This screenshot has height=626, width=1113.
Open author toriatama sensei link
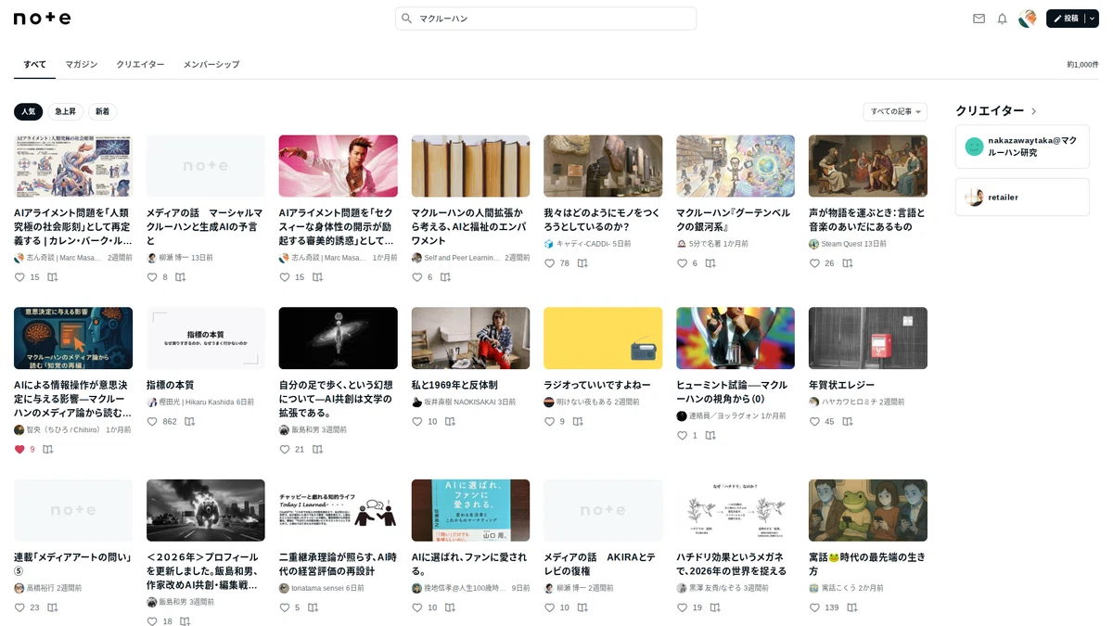(x=317, y=588)
